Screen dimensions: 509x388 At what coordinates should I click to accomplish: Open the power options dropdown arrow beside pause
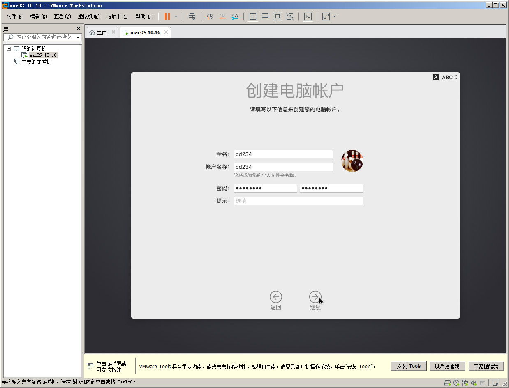click(x=176, y=16)
